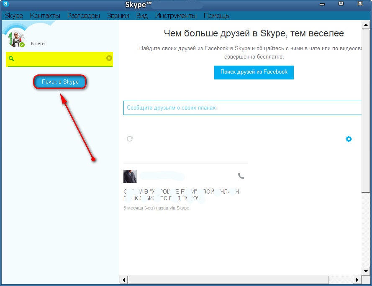Open the Звонки menu
The height and width of the screenshot is (286, 372).
(x=118, y=16)
